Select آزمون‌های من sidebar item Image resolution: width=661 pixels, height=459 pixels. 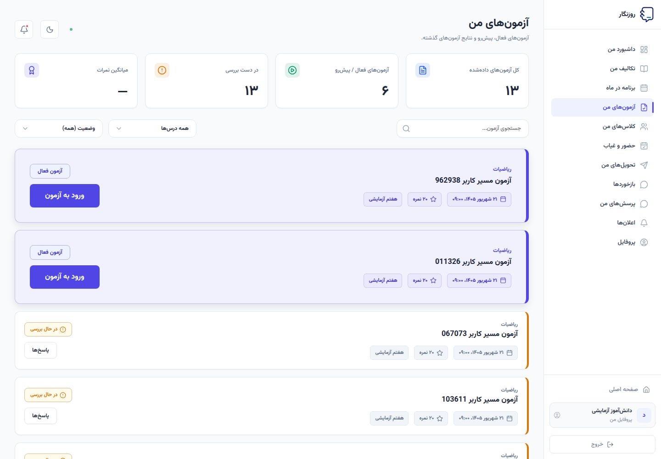coord(602,107)
